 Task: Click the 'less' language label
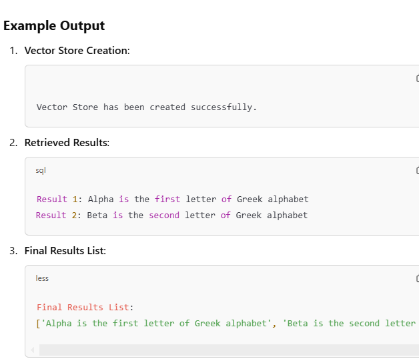tap(42, 278)
